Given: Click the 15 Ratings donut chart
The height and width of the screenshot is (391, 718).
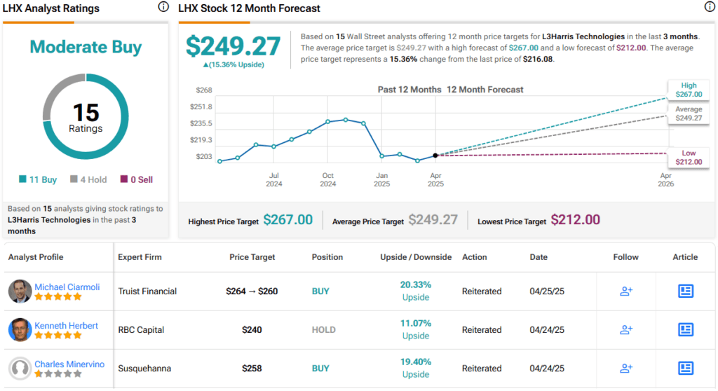Looking at the screenshot, I should (86, 116).
